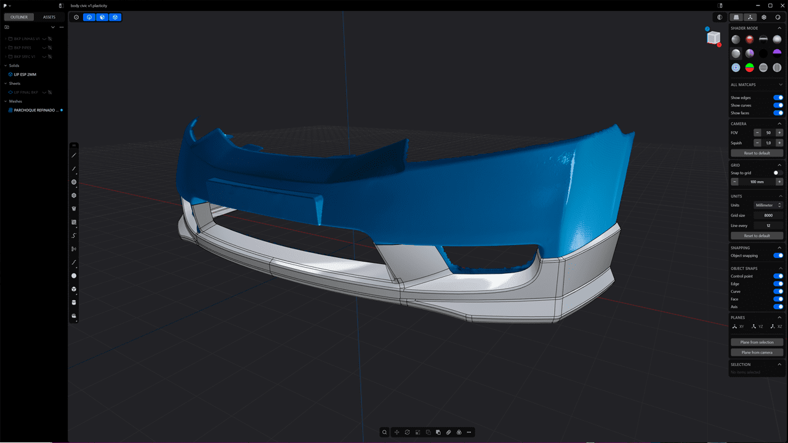Open the Units Millimeter dropdown
This screenshot has width=788, height=443.
click(x=768, y=205)
